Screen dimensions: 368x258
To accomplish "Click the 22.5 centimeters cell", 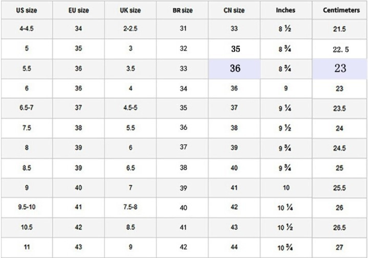I will 340,49.
